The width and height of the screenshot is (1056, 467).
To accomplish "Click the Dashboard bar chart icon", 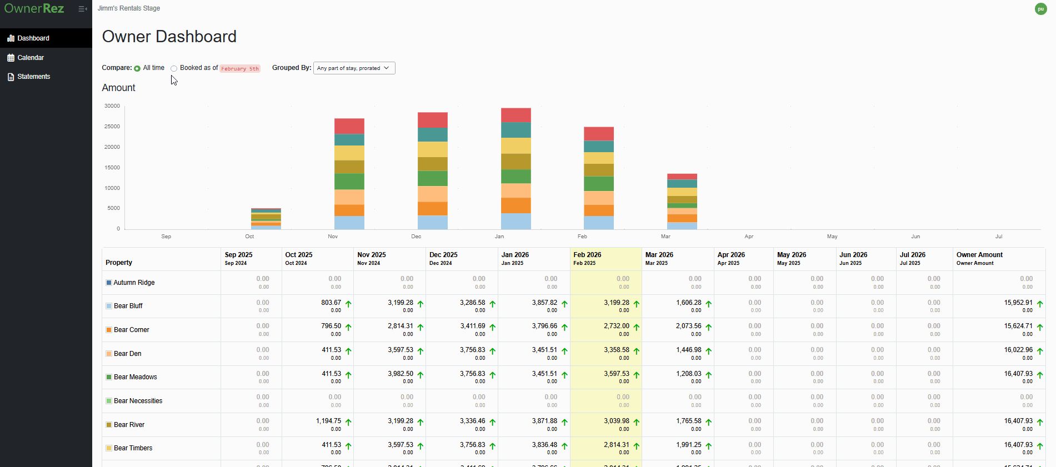I will pyautogui.click(x=11, y=38).
